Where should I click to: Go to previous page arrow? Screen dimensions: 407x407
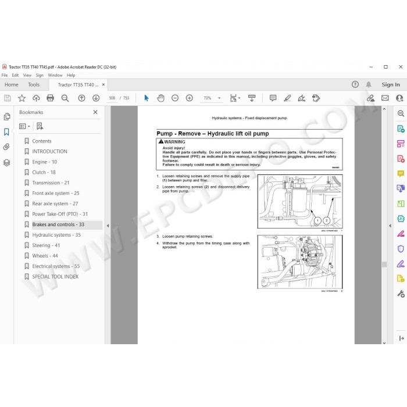pos(81,98)
